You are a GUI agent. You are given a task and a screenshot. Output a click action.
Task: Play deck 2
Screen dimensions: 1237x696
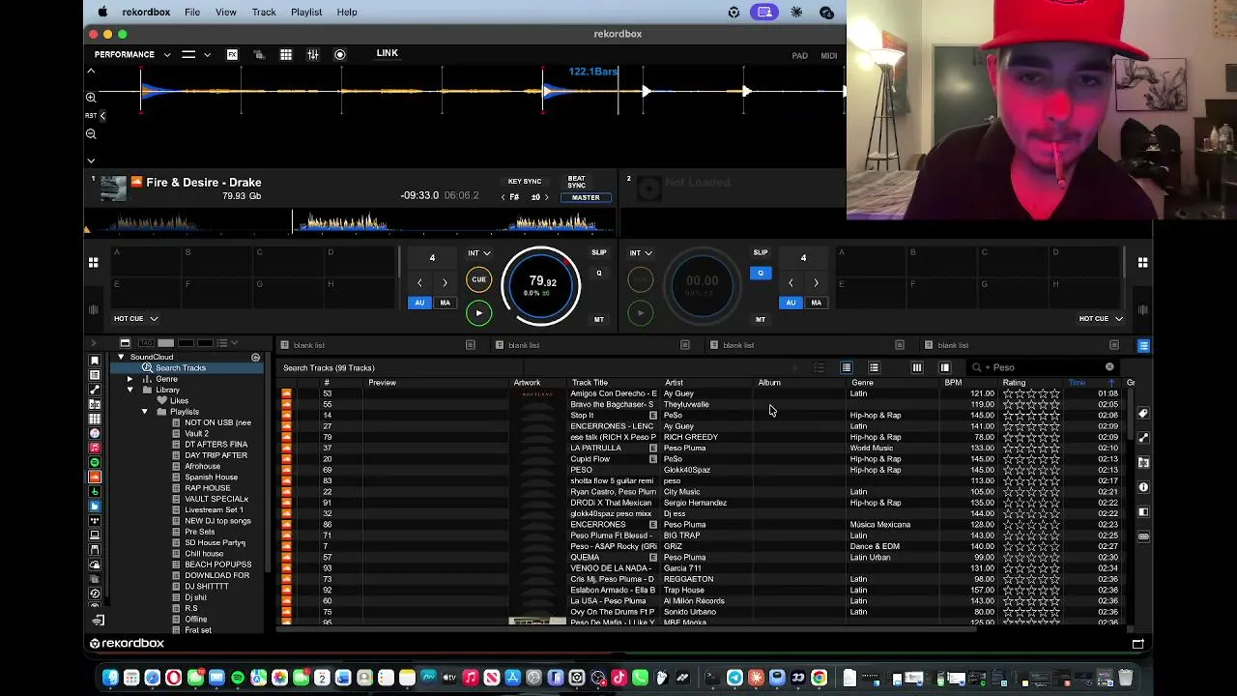point(640,312)
